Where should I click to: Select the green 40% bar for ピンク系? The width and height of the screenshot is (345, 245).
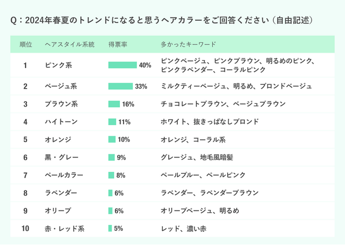(123, 65)
